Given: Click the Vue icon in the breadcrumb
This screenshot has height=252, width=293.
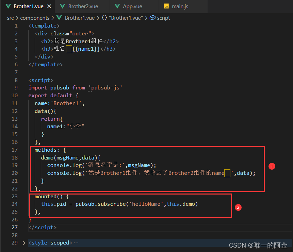Looking at the screenshot, I should (59, 18).
